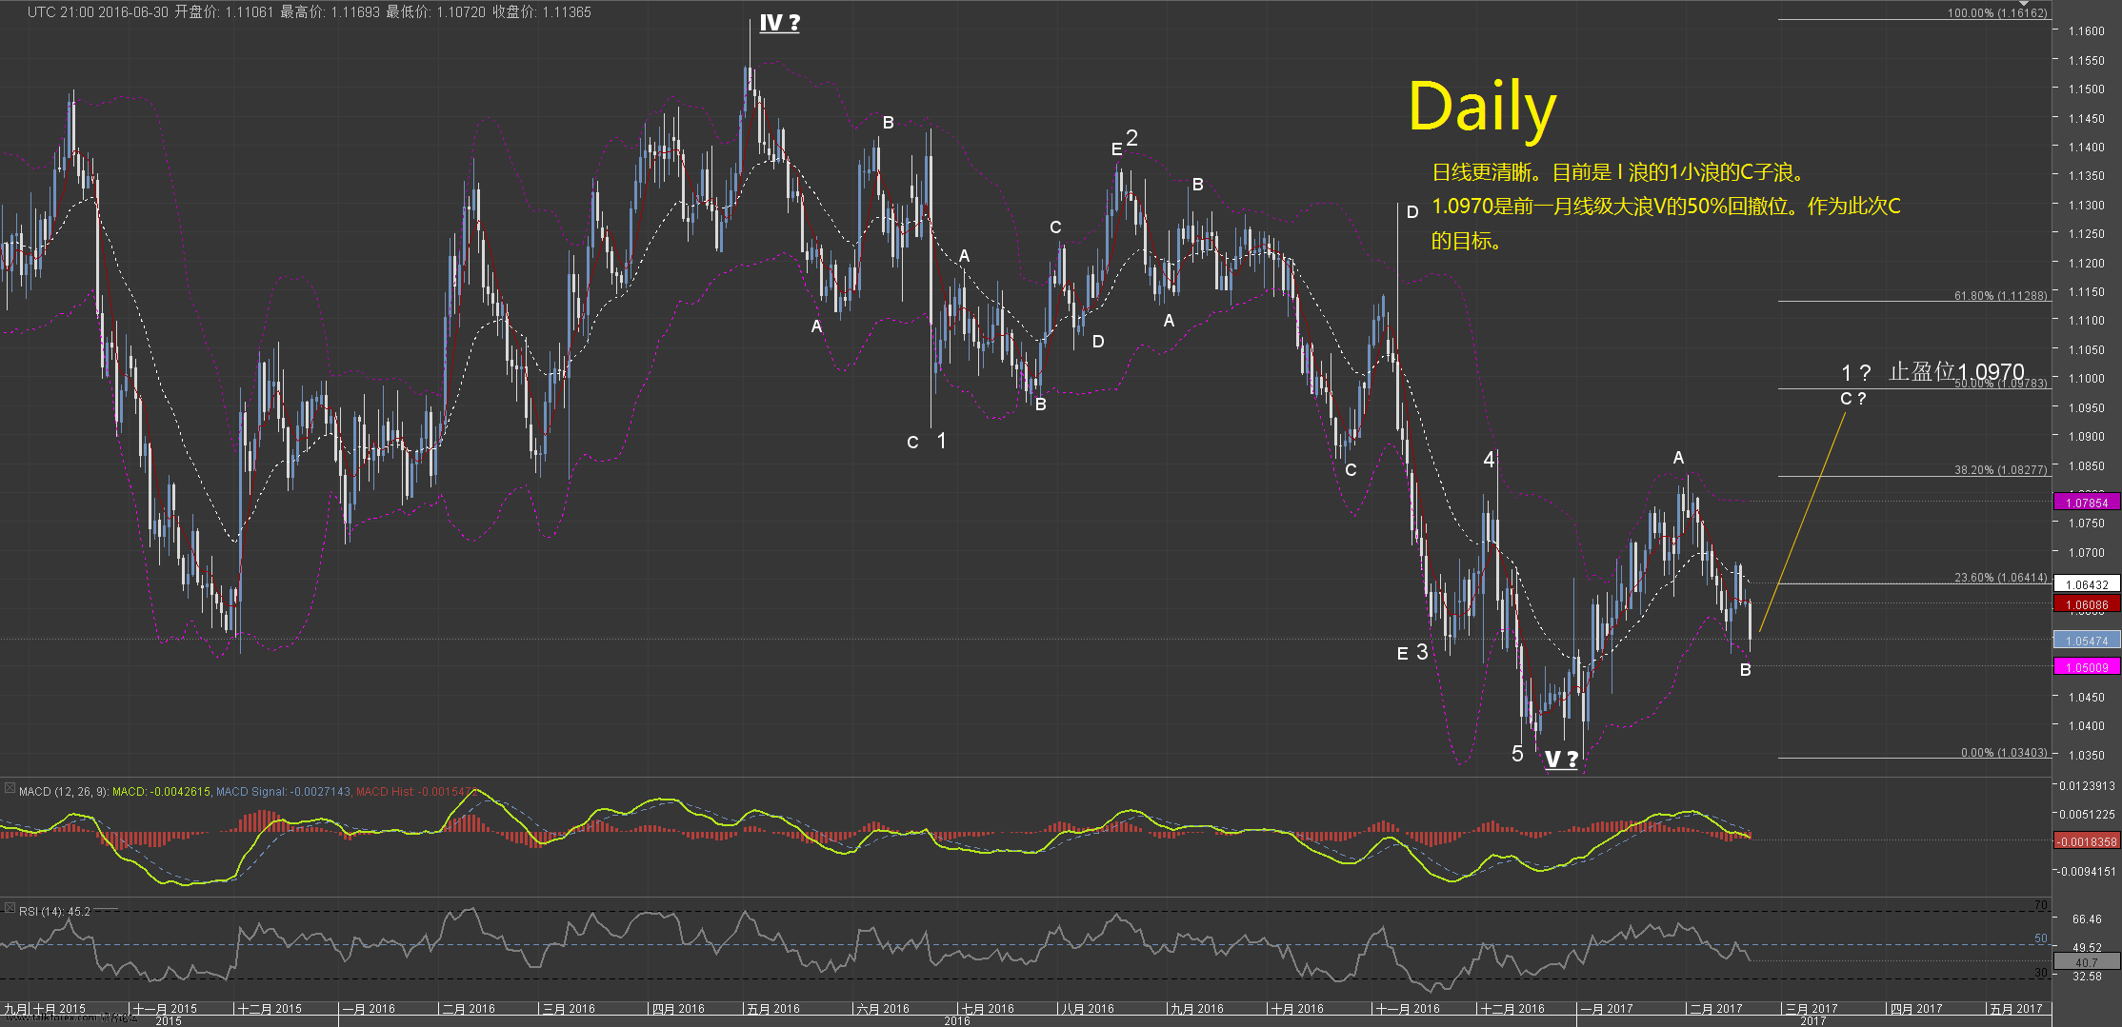Viewport: 2122px width, 1027px height.
Task: Select the 'E 3' wave label
Action: [1412, 653]
